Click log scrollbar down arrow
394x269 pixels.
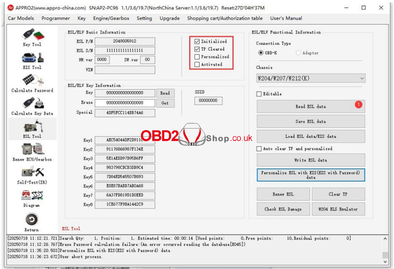click(x=385, y=262)
